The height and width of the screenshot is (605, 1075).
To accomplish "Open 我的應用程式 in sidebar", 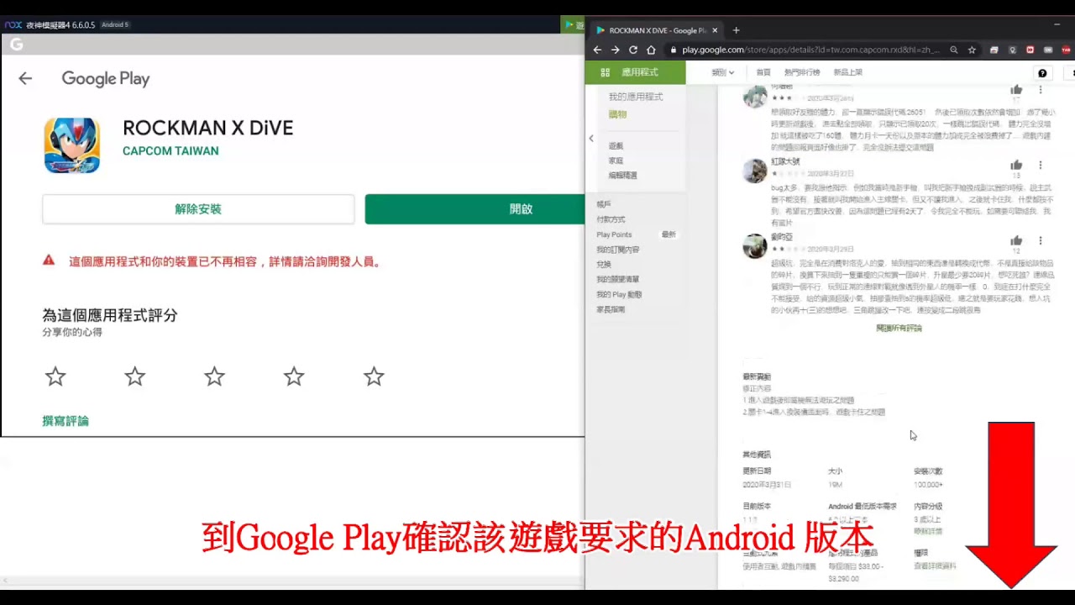I will 636,97.
